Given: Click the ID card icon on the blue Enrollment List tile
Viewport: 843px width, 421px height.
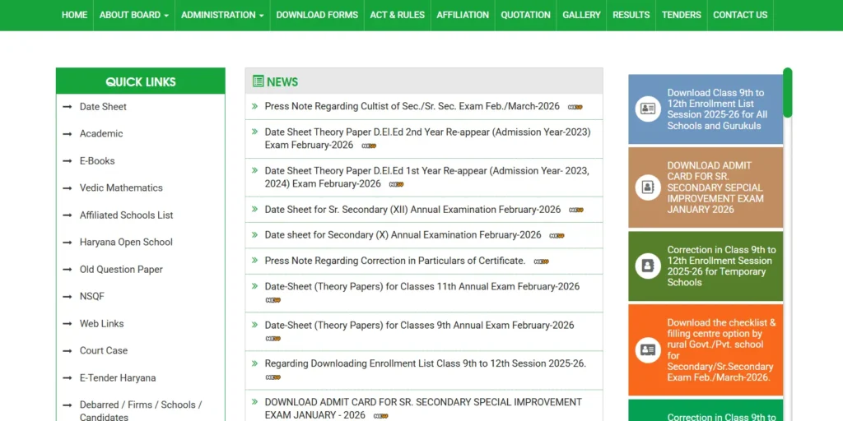Looking at the screenshot, I should (648, 109).
